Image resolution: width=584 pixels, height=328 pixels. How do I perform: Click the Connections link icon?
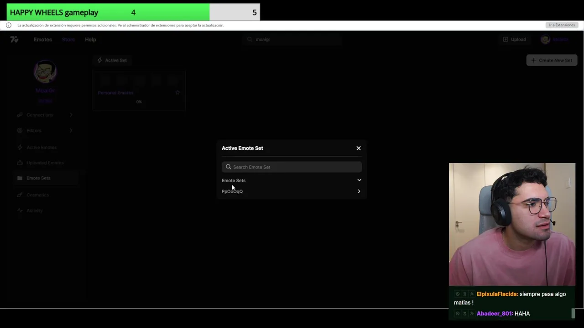[x=20, y=115]
